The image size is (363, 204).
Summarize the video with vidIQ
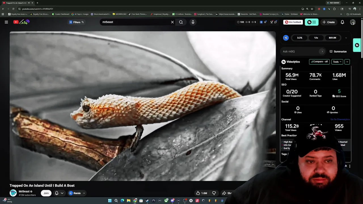[338, 52]
